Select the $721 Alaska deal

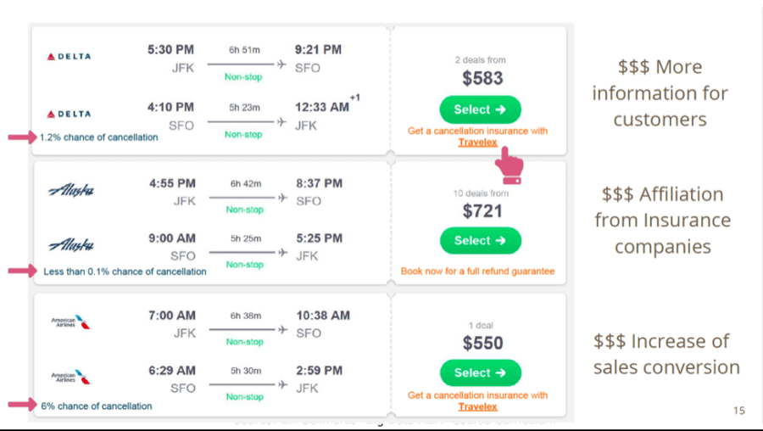(481, 241)
